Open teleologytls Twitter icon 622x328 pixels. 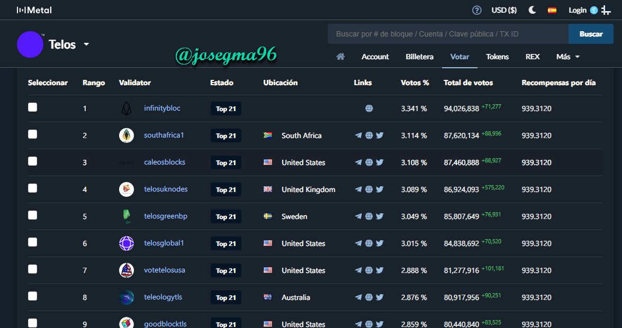click(x=380, y=297)
